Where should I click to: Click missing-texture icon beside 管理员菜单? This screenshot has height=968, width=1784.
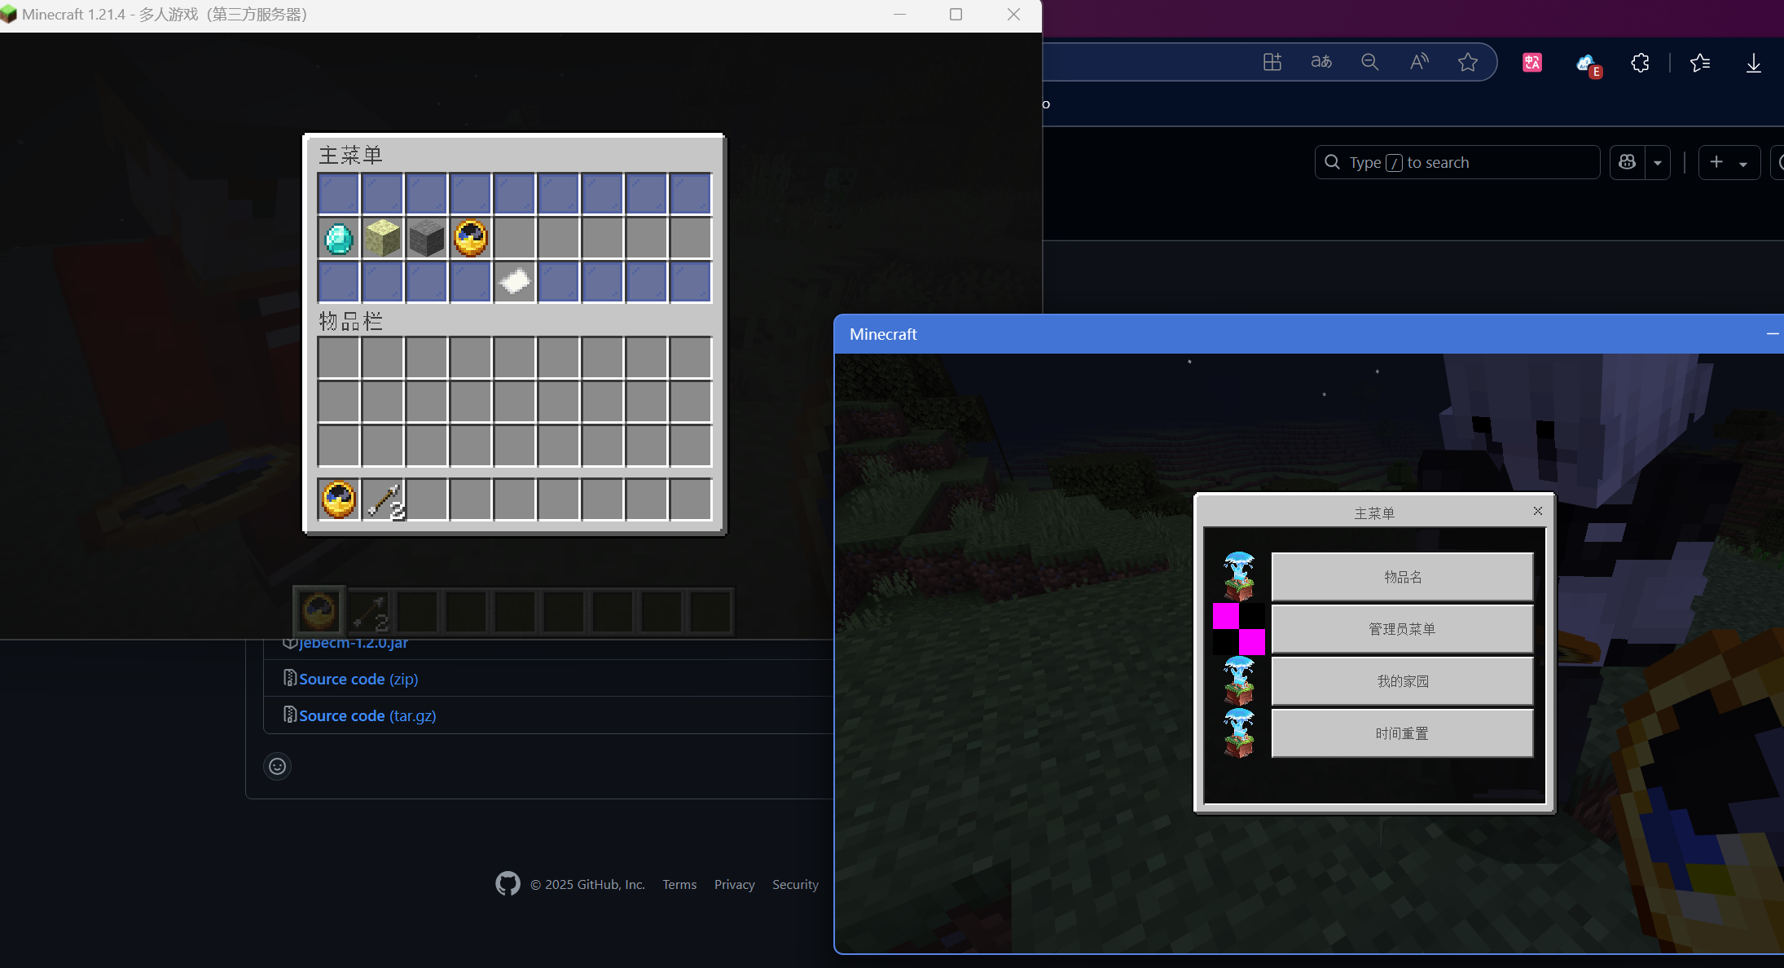[x=1239, y=629]
